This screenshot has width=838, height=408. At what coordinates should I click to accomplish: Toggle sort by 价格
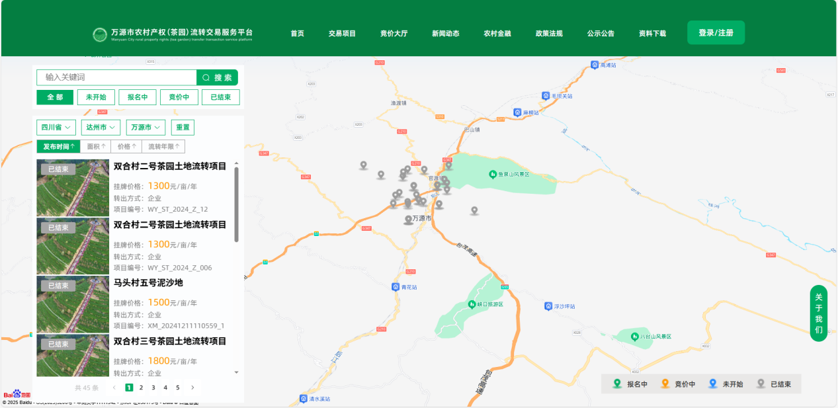(x=126, y=147)
